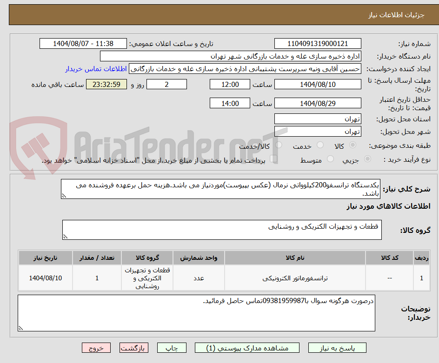Click the 23:32:59 countdown field
The image size is (439, 363).
pos(106,84)
